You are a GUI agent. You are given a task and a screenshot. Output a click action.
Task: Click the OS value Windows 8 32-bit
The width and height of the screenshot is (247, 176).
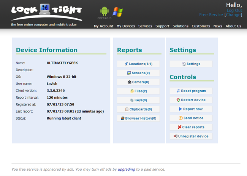tap(62, 77)
